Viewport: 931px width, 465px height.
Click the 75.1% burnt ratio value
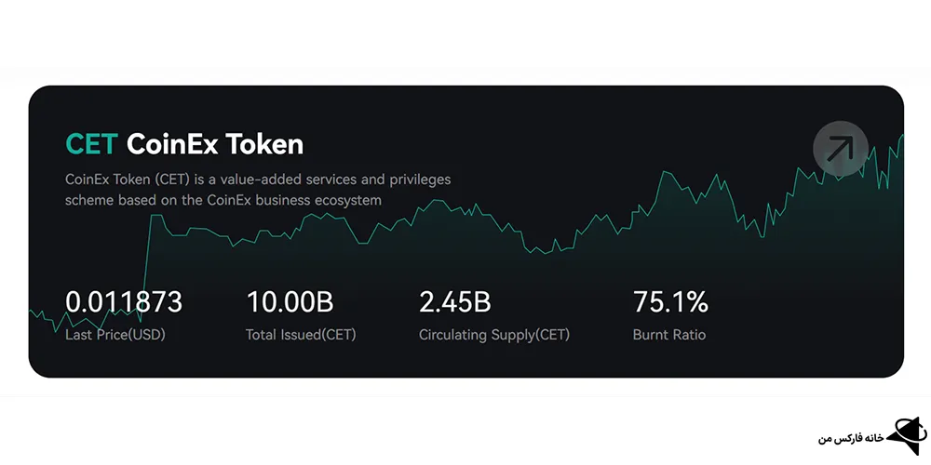[670, 302]
